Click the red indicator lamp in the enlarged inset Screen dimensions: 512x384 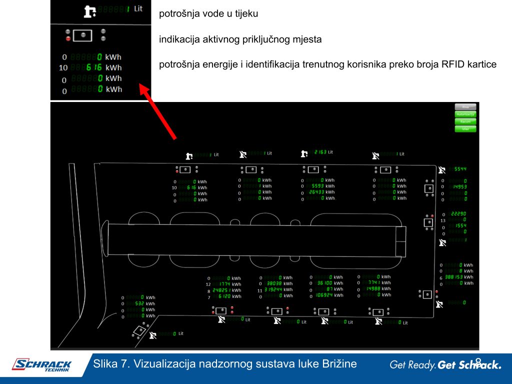pyautogui.click(x=68, y=38)
